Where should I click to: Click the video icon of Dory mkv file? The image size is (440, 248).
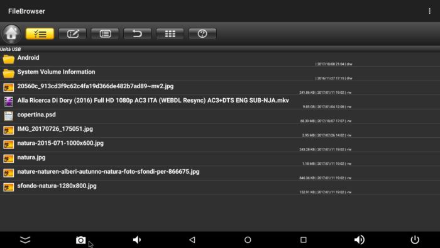9,102
